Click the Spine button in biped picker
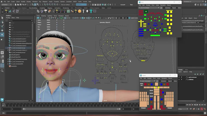The height and width of the screenshot is (116, 207). (151, 91)
